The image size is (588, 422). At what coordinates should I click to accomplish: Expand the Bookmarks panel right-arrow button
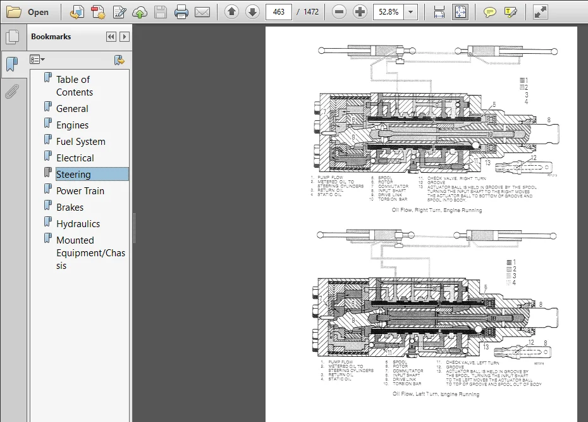coord(125,37)
